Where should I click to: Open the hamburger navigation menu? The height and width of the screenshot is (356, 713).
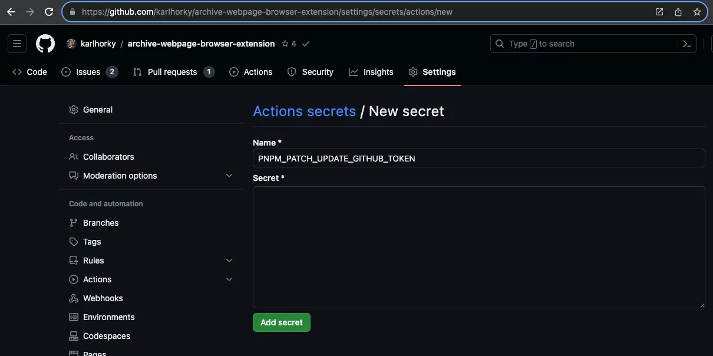pos(17,44)
